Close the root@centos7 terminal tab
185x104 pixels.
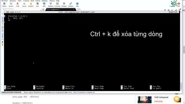74,9
